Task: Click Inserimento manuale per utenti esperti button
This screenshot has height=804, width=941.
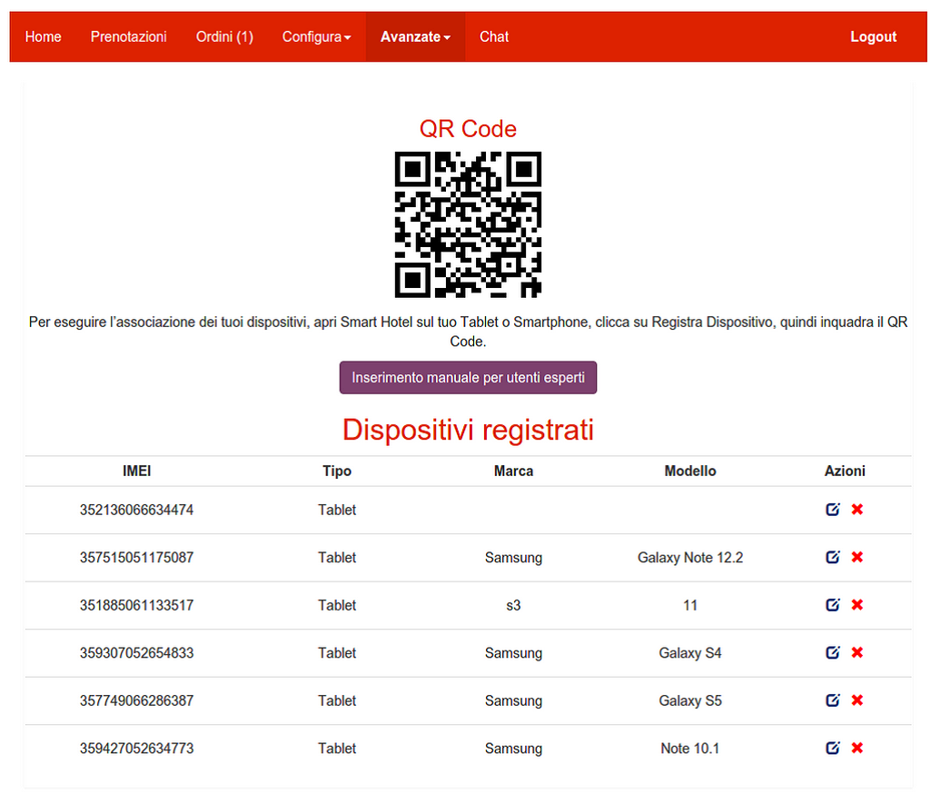Action: point(468,378)
